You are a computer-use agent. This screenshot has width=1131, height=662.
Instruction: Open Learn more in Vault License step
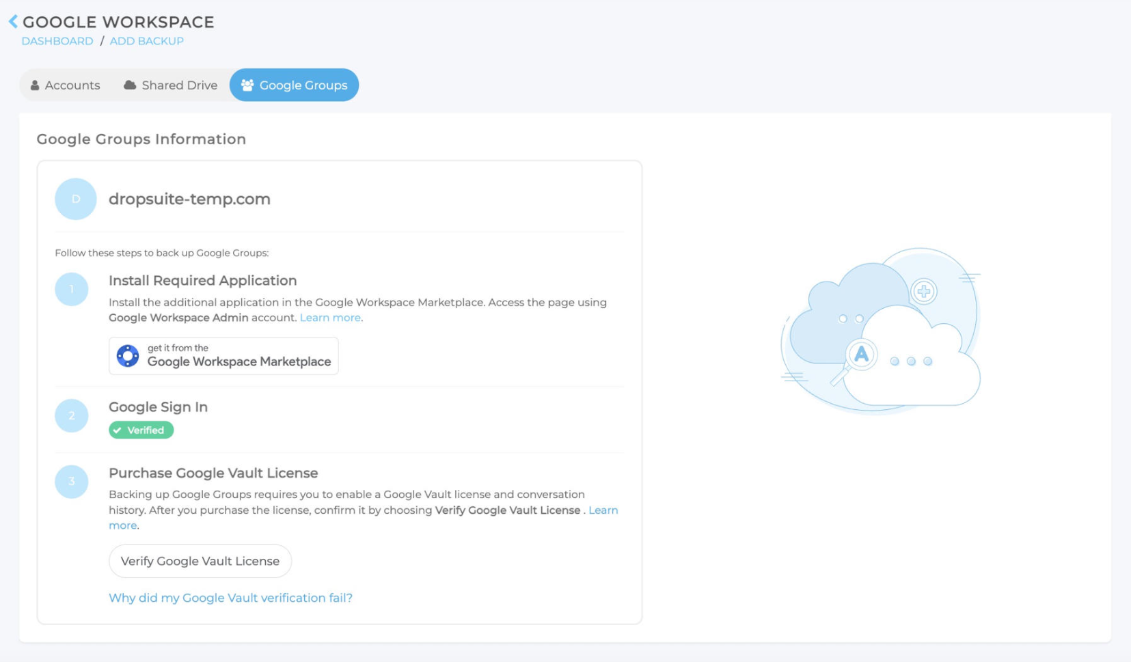(603, 510)
